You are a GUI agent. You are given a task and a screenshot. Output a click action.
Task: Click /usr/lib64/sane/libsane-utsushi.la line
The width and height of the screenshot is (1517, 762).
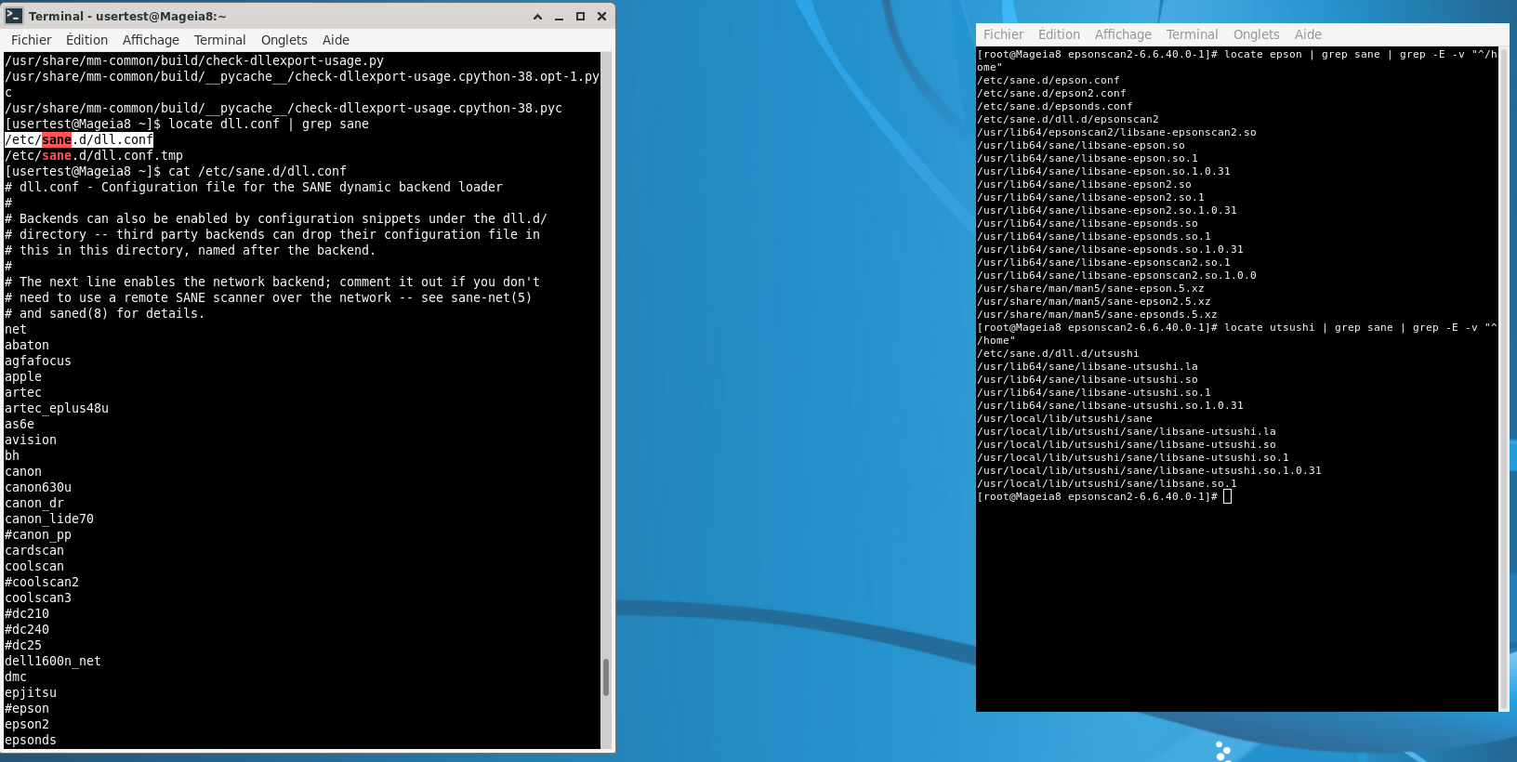[x=1088, y=366]
